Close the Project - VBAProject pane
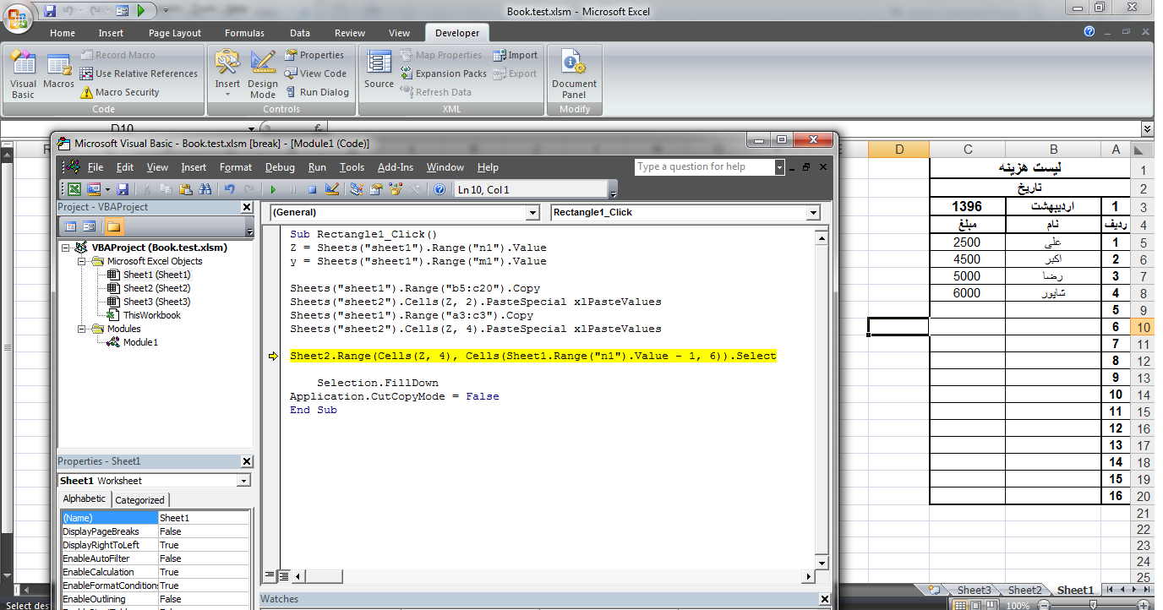Image resolution: width=1163 pixels, height=610 pixels. coord(247,207)
